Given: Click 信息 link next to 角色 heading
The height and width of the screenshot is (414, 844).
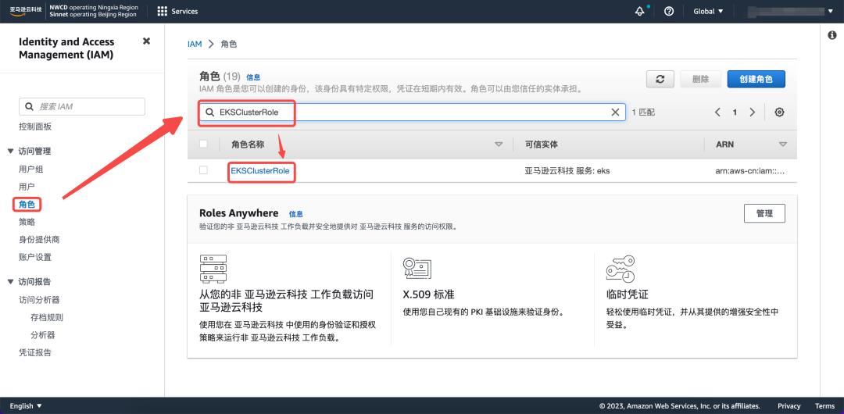Looking at the screenshot, I should [x=253, y=77].
